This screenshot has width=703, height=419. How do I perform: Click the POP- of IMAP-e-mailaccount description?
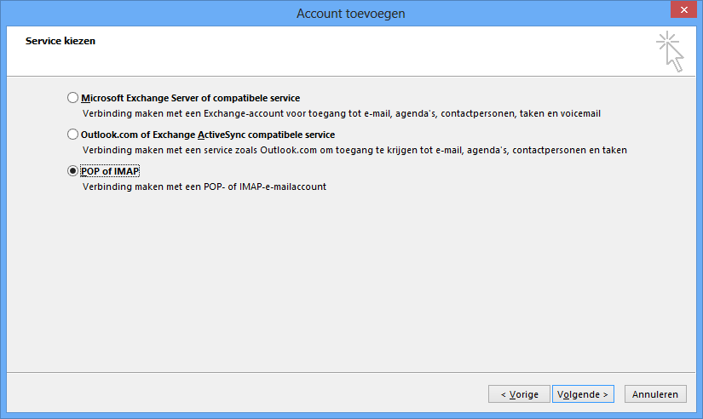205,187
